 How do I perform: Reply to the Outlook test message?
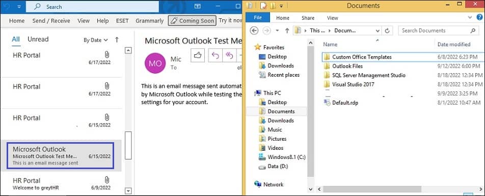tap(215, 55)
